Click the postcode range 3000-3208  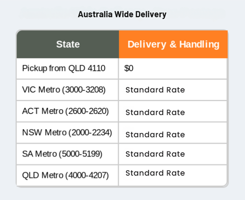84,90
